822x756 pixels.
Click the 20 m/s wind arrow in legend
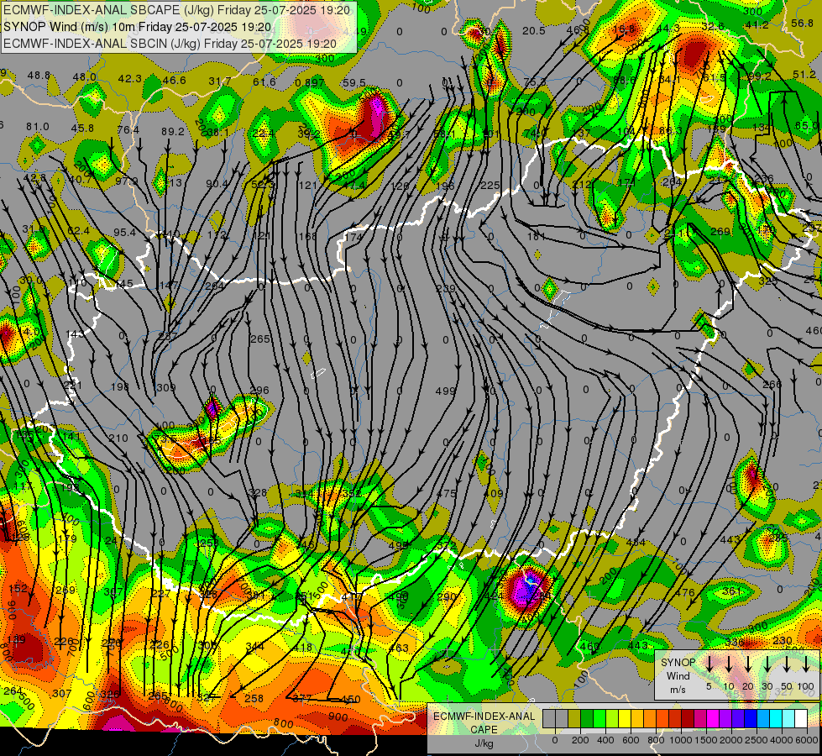coord(748,664)
